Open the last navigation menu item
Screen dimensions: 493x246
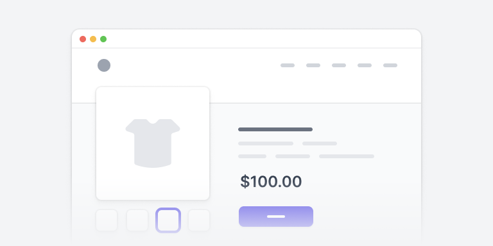(390, 65)
